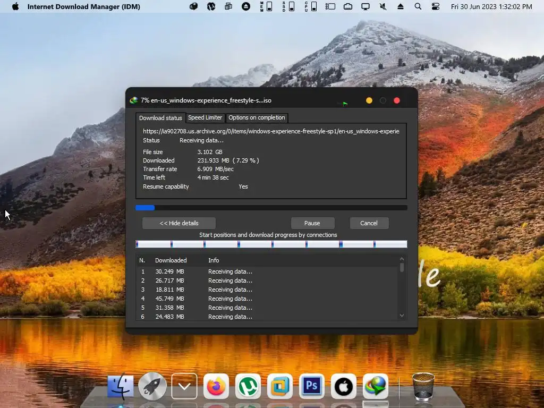The height and width of the screenshot is (408, 544).
Task: Select connection row 5 with 31.358 MB
Action: (x=267, y=308)
